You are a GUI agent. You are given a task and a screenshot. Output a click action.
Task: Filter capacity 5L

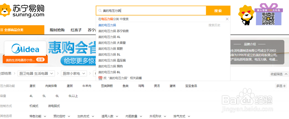(x=44, y=96)
